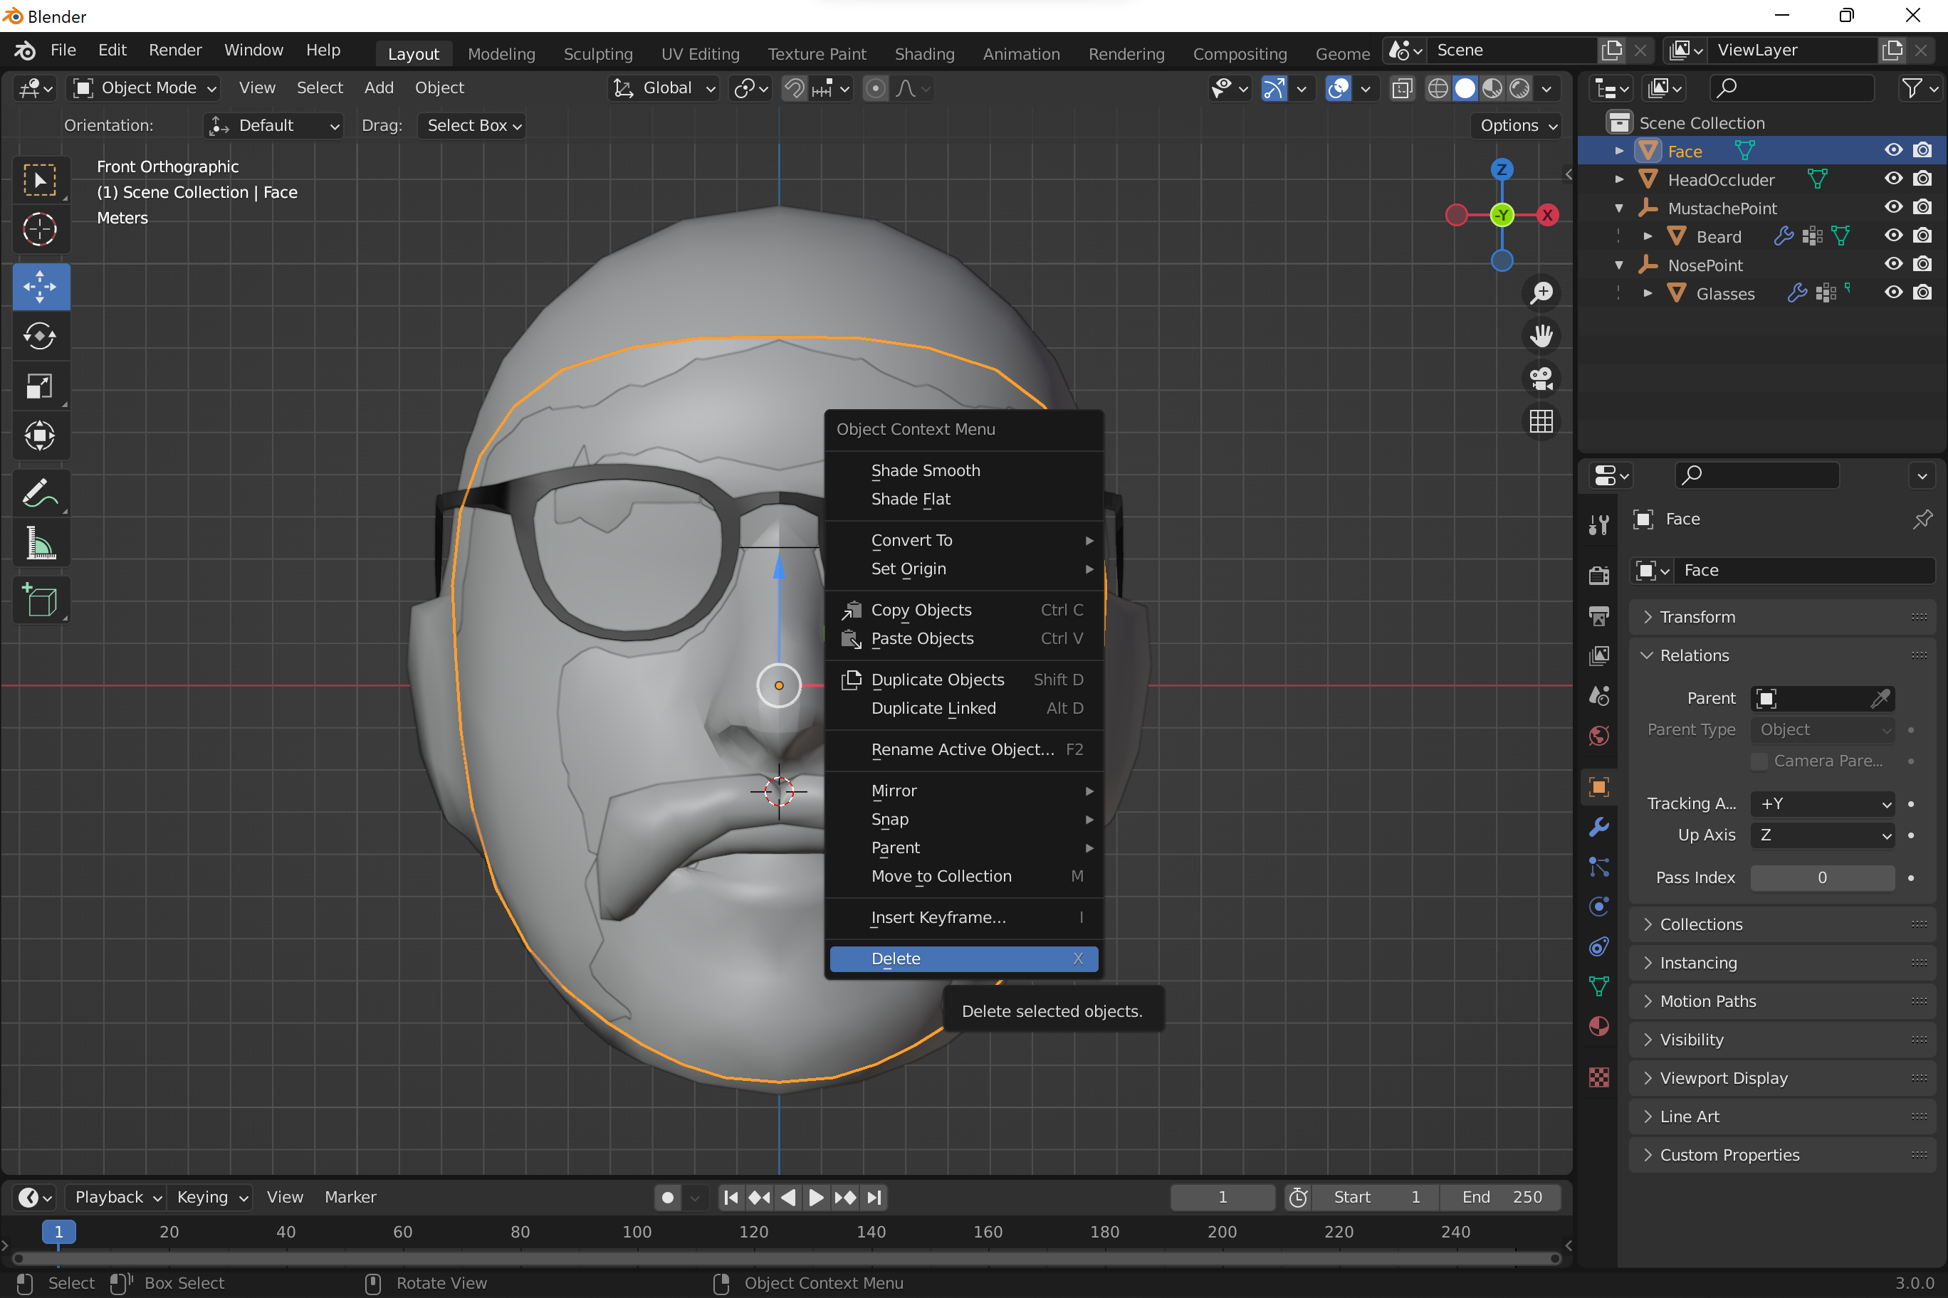Activate the Annotate tool
Viewport: 1948px width, 1298px height.
click(x=40, y=493)
